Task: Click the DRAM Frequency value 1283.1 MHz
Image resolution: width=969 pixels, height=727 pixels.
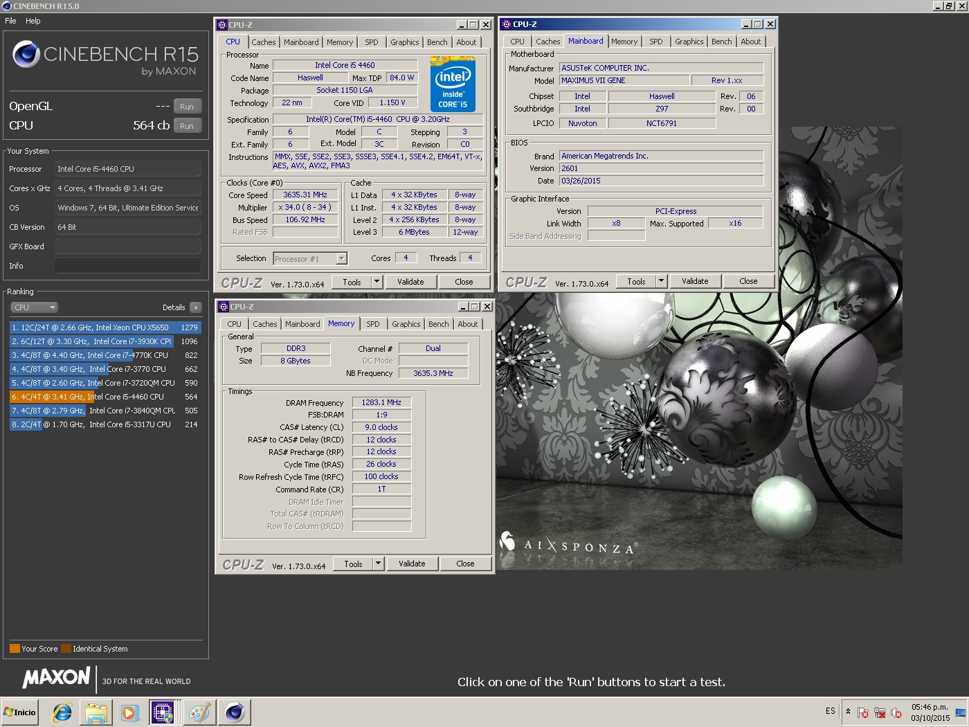Action: (x=381, y=402)
